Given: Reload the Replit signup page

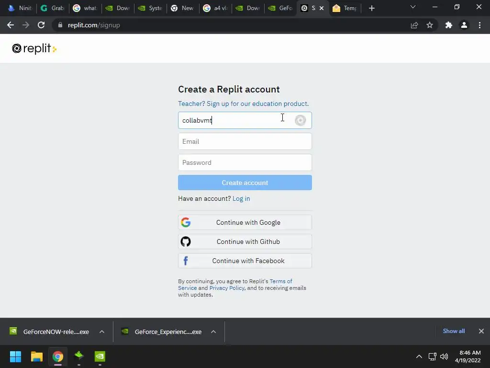Looking at the screenshot, I should point(41,25).
